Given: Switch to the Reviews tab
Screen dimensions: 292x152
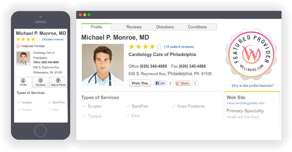Looking at the screenshot, I should click(134, 27).
